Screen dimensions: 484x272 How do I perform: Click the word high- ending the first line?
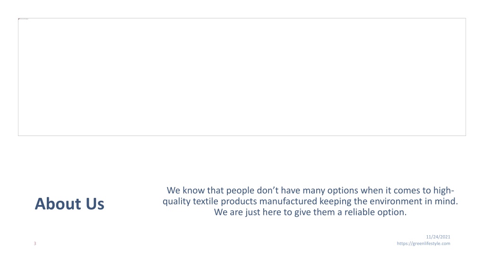click(443, 191)
